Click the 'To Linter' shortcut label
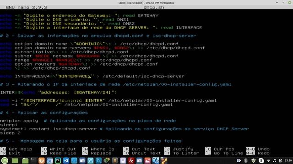 pos(186,153)
